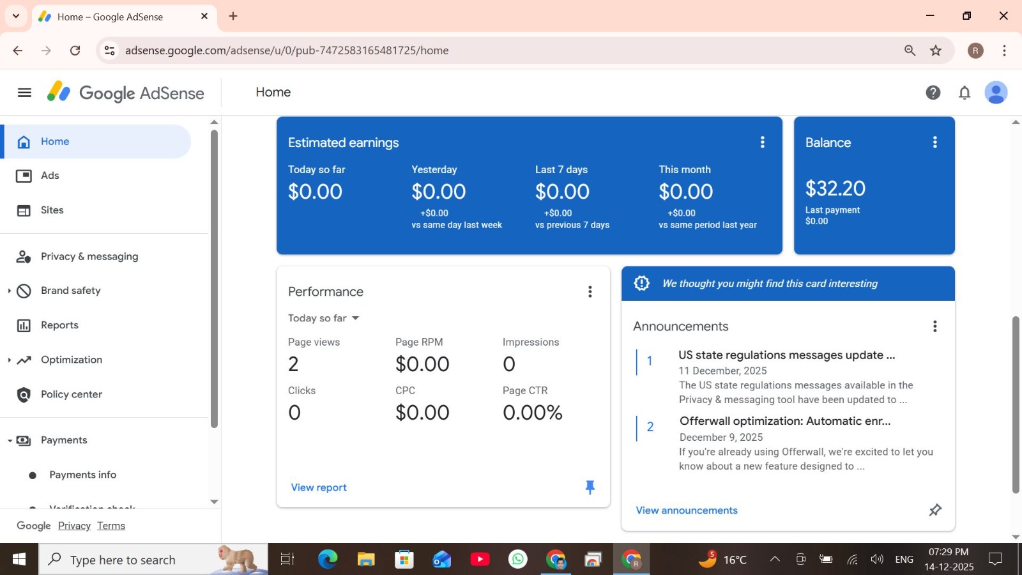Open the 'Today so far' period dropdown
The width and height of the screenshot is (1022, 575).
coord(323,318)
